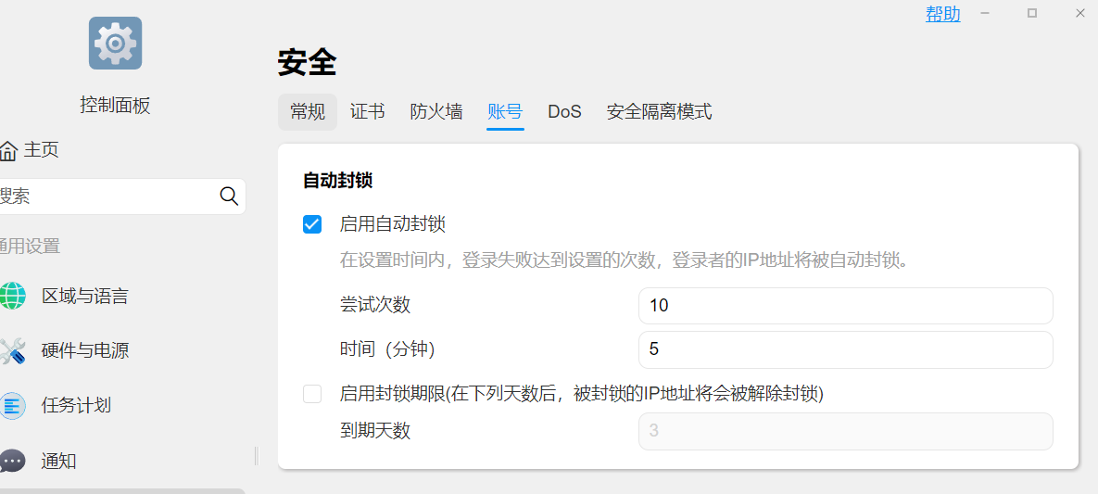The height and width of the screenshot is (494, 1098).
Task: Click the 到期天数 input field
Action: point(845,431)
